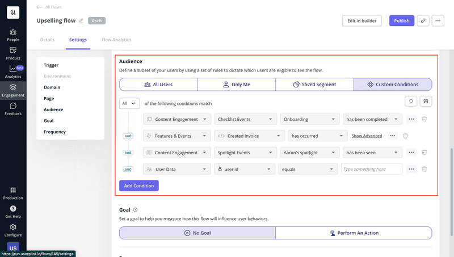Select the Only Me audience option

237,85
